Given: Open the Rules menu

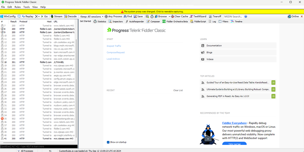Looking at the screenshot, I should 17,7.
